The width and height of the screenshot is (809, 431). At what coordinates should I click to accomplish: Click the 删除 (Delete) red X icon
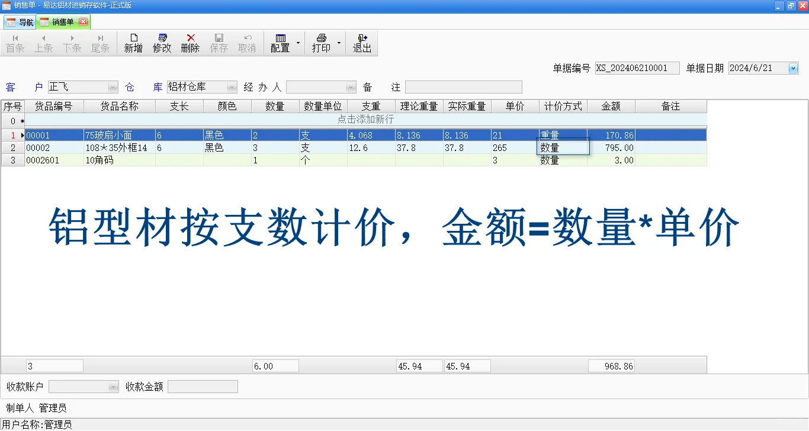click(x=190, y=43)
